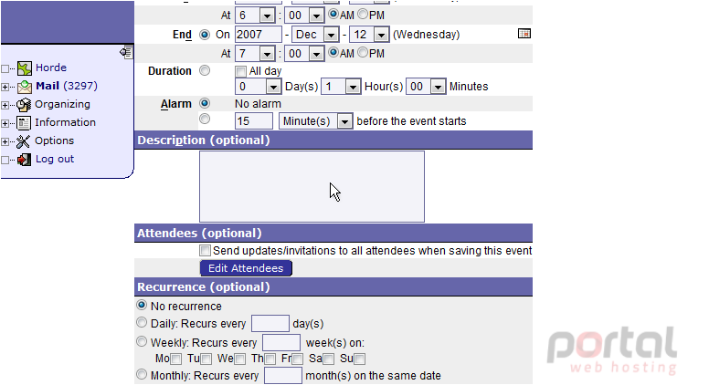The image size is (709, 385).
Task: Check the Sa weekday checkbox
Action: [x=328, y=359]
